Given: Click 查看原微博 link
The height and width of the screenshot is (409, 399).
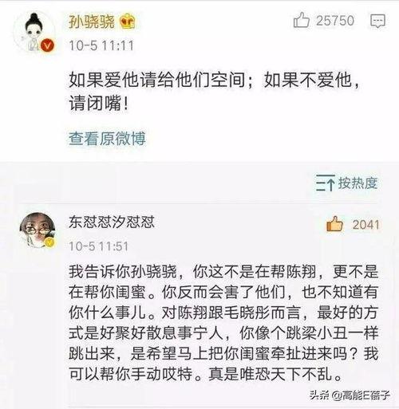Looking at the screenshot, I should tap(107, 139).
